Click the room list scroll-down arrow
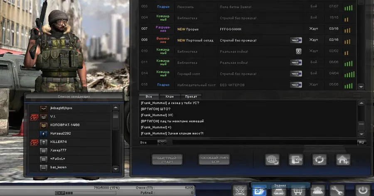 coord(361,86)
